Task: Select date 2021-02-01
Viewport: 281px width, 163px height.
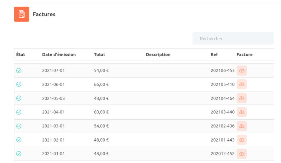Action: coord(54,140)
